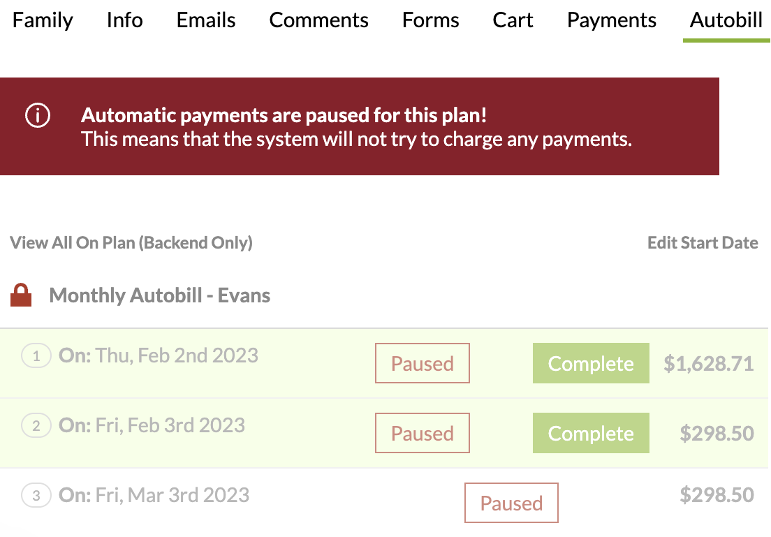Go to the Emails tab
Image resolution: width=771 pixels, height=537 pixels.
(x=206, y=20)
